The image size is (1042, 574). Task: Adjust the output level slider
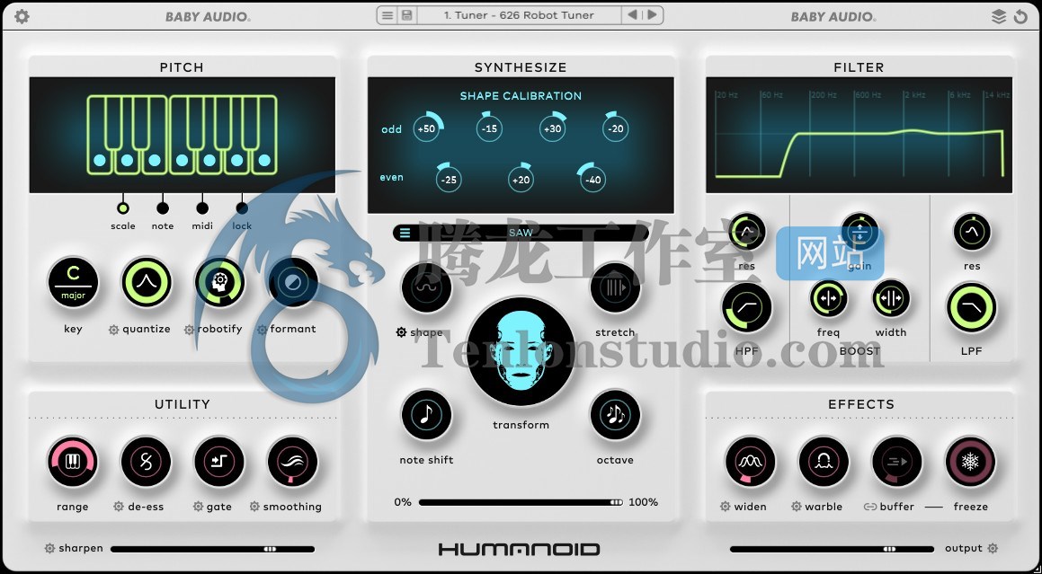coord(832,550)
